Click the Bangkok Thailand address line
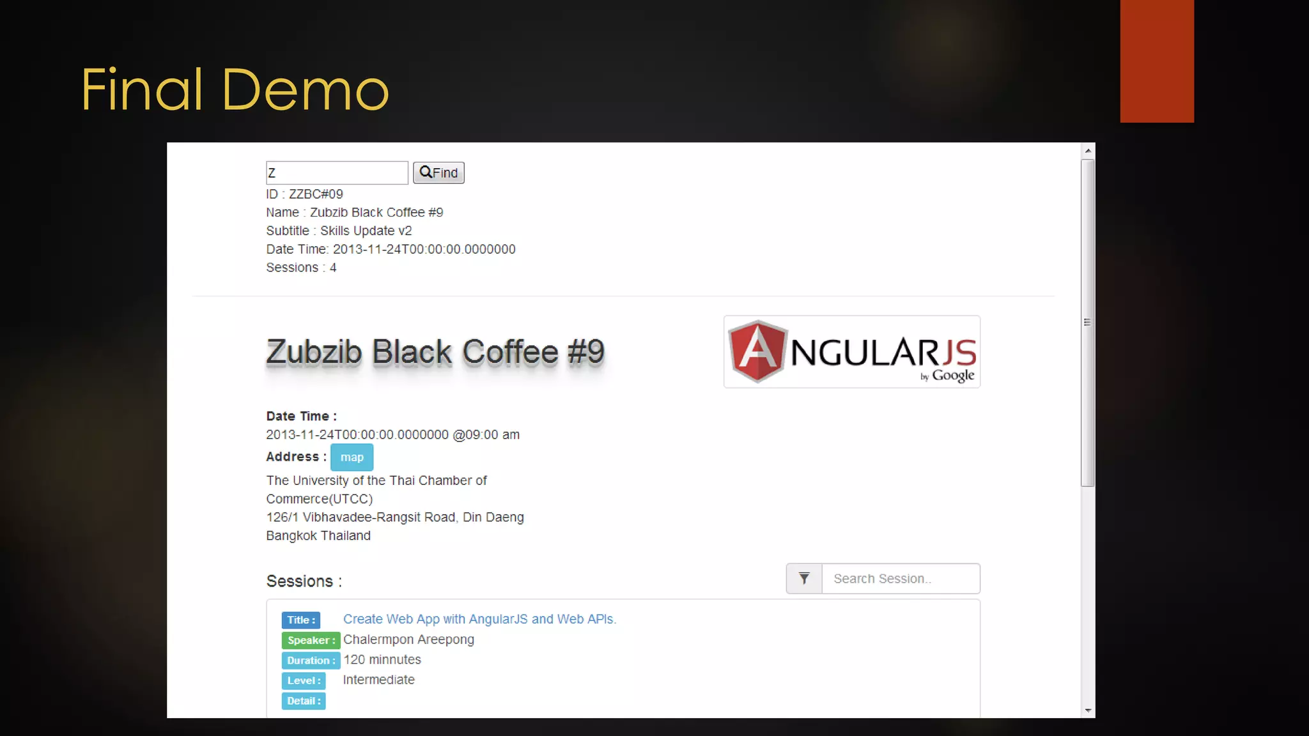Screen dimensions: 1309x736 click(x=318, y=536)
